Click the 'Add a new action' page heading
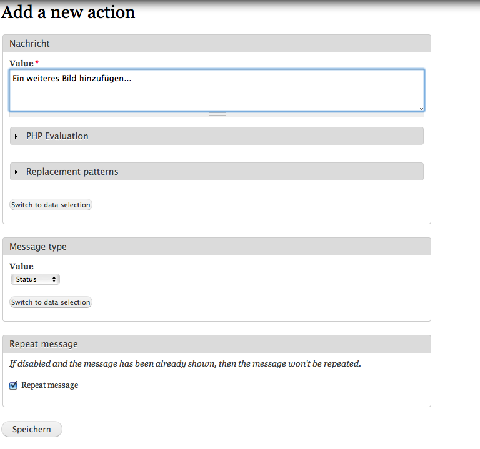Screen dimensions: 480x449 [x=68, y=12]
